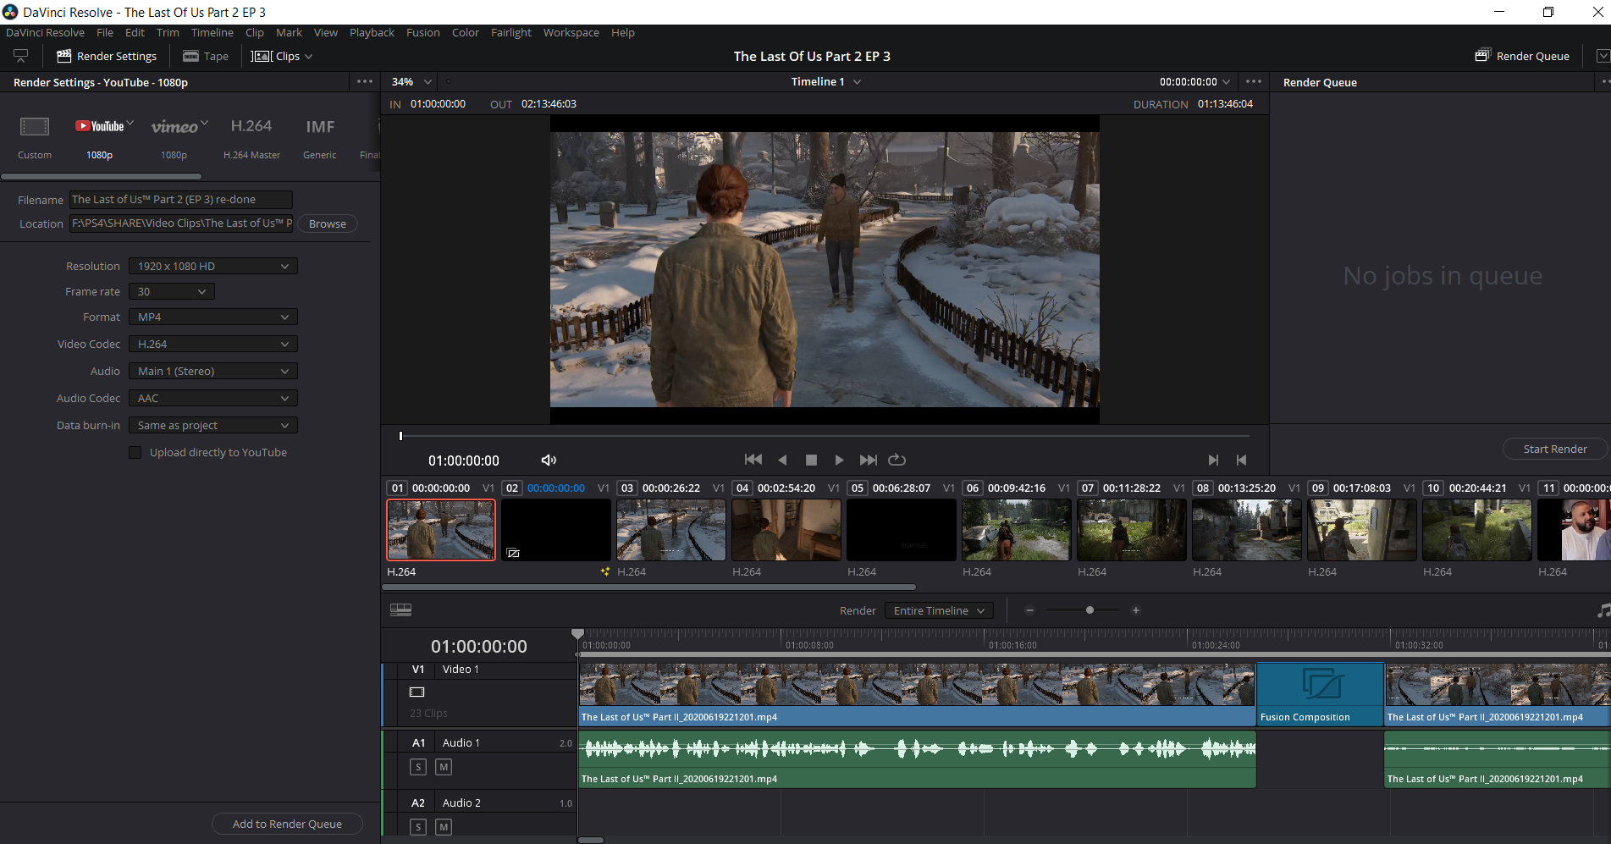The image size is (1611, 844).
Task: Click the DaVinci Resolve project manager icon at top-left toolbar
Action: (21, 56)
